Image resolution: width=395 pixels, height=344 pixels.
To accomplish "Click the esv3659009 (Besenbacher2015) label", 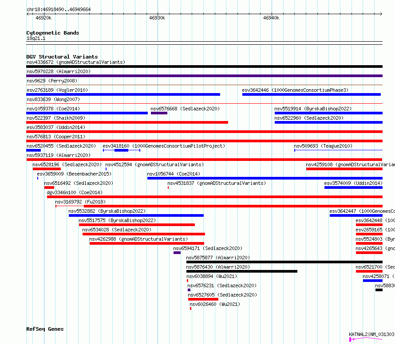I will tap(74, 174).
